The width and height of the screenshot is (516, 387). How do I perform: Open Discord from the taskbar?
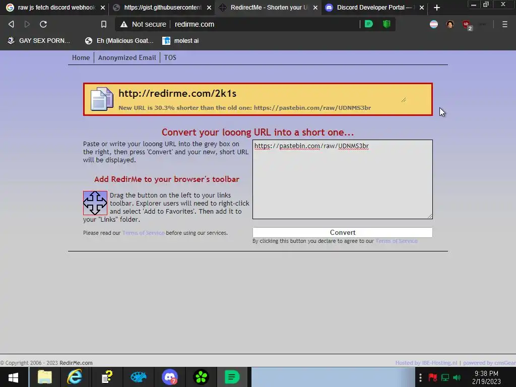click(x=170, y=377)
